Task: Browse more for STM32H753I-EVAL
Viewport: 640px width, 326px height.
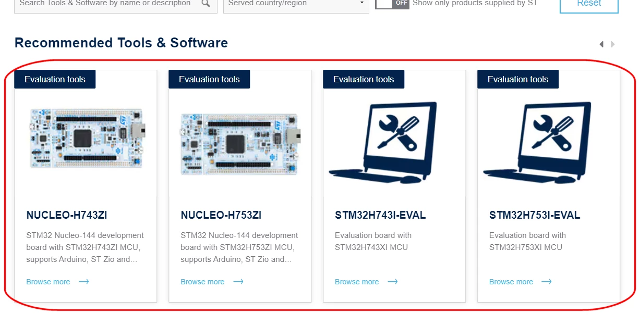Action: tap(511, 282)
